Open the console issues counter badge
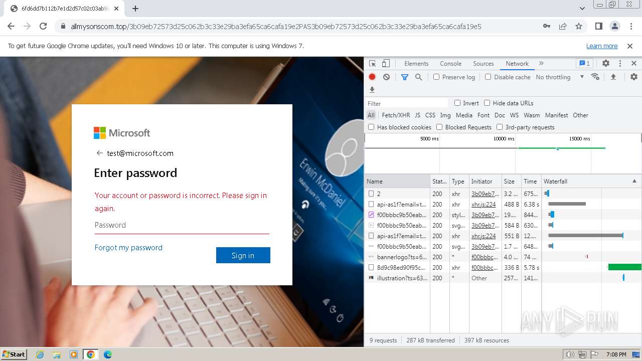 (x=585, y=64)
